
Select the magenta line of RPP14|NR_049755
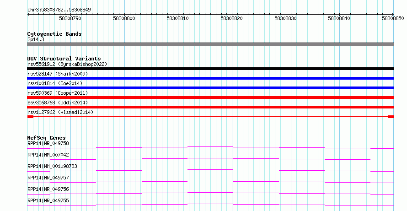click(x=210, y=205)
